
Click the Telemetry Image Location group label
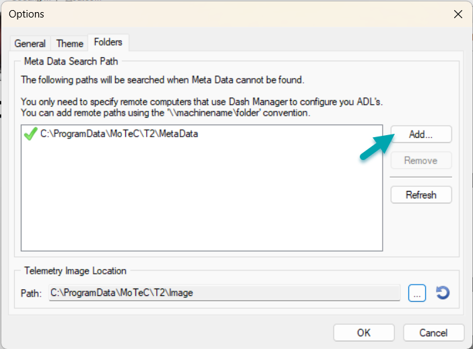click(75, 271)
